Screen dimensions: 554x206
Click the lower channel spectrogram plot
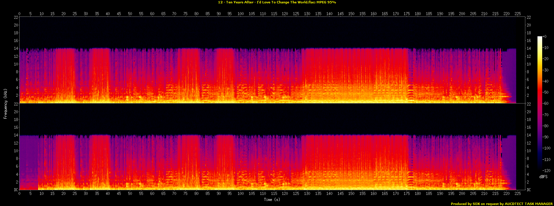(272, 147)
